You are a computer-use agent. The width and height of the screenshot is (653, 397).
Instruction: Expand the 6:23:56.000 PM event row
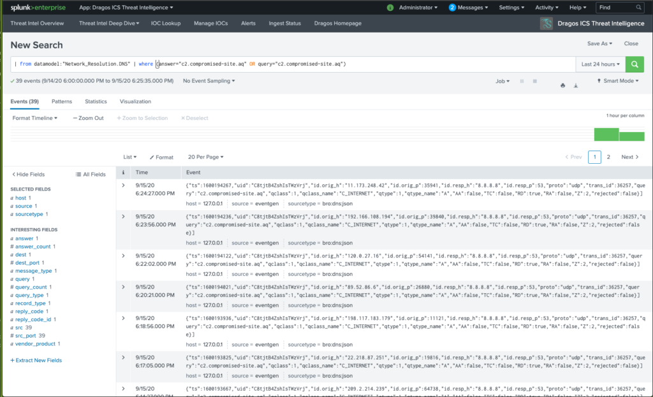[123, 217]
